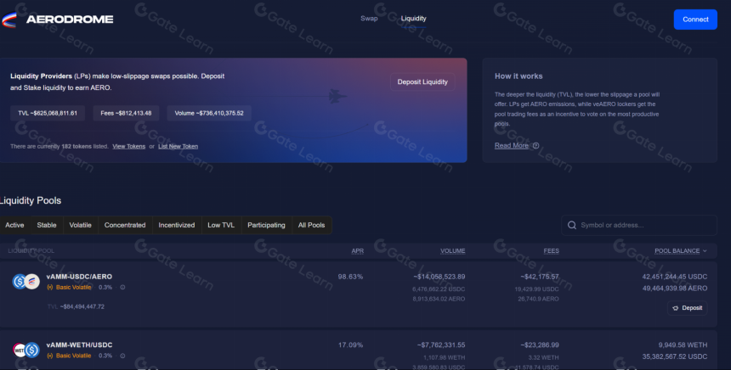This screenshot has width=731, height=370.
Task: Click the 49,464,939.98 AERO balance
Action: click(x=675, y=288)
